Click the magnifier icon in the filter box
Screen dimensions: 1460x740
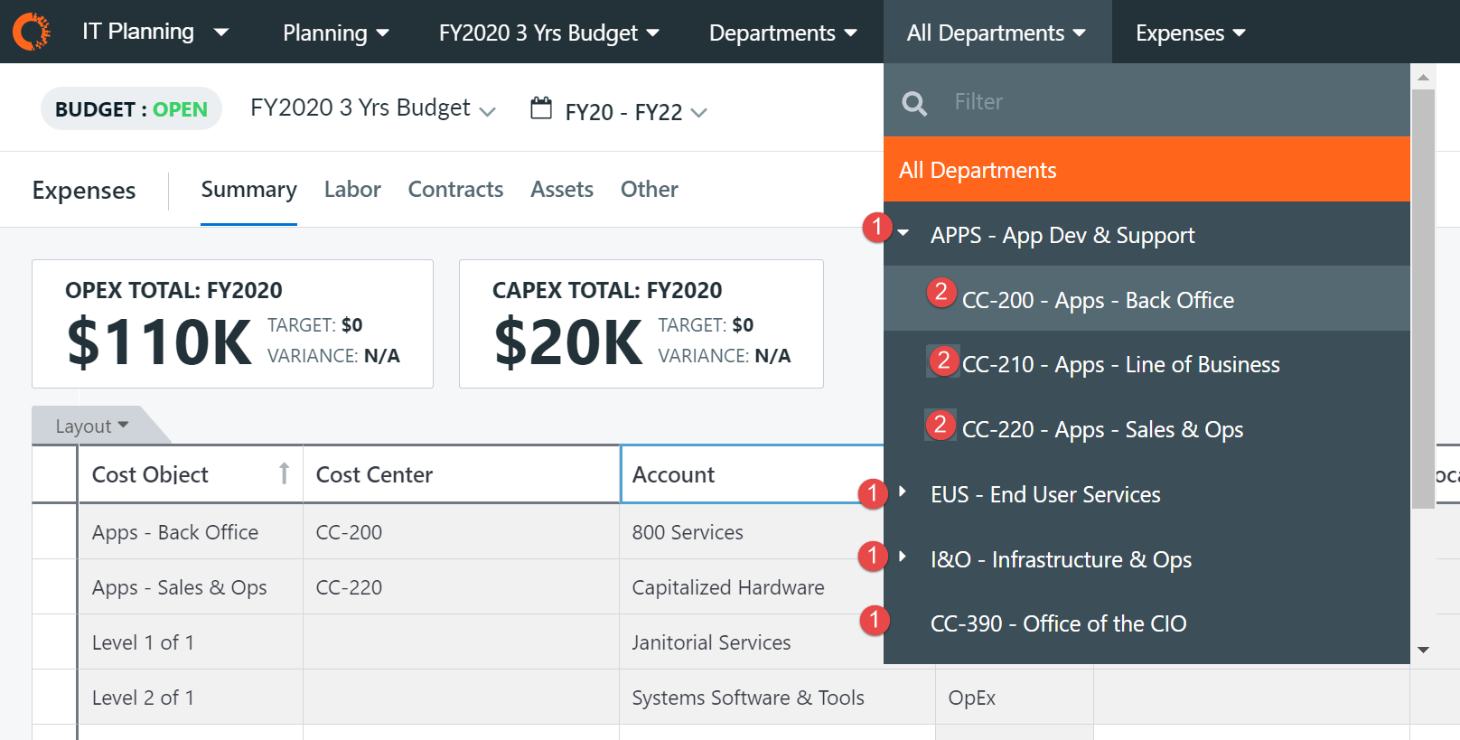pyautogui.click(x=914, y=103)
